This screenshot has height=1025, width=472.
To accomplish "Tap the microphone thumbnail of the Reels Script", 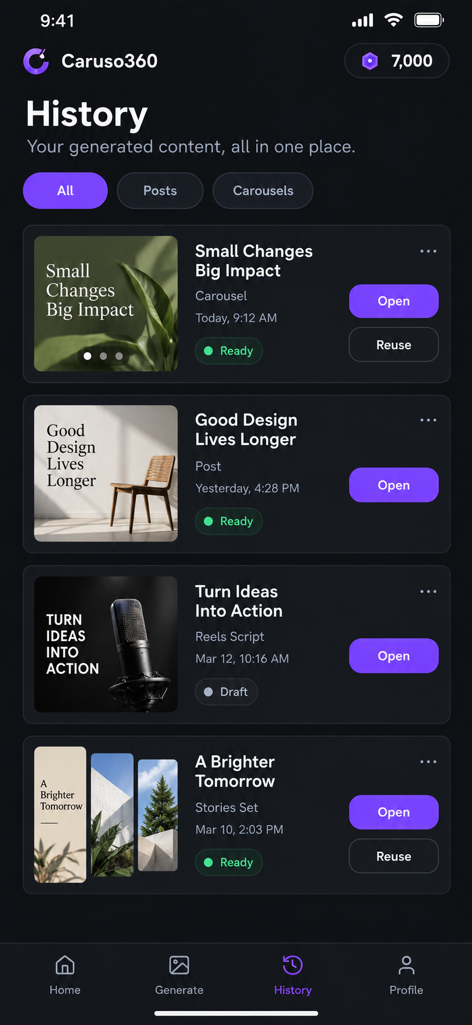I will [106, 644].
